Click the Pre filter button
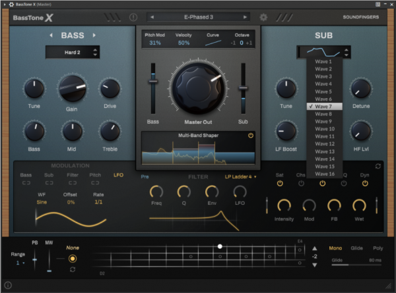396x293 pixels. (145, 176)
